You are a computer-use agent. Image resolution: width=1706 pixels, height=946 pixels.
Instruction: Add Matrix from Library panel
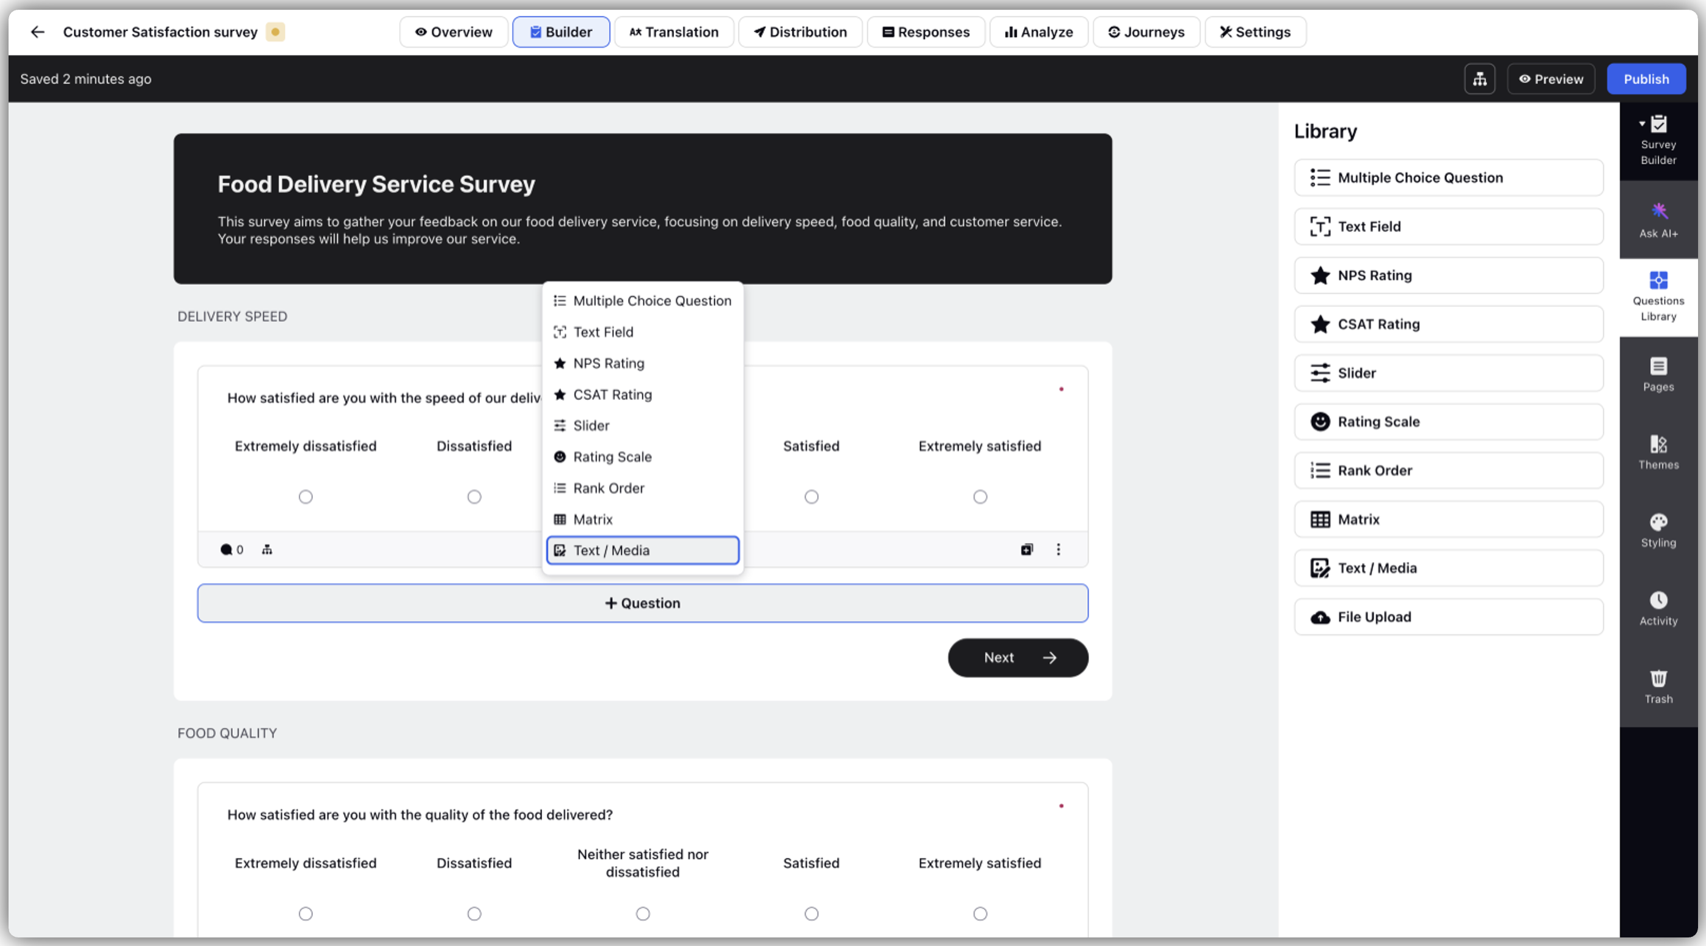tap(1448, 519)
